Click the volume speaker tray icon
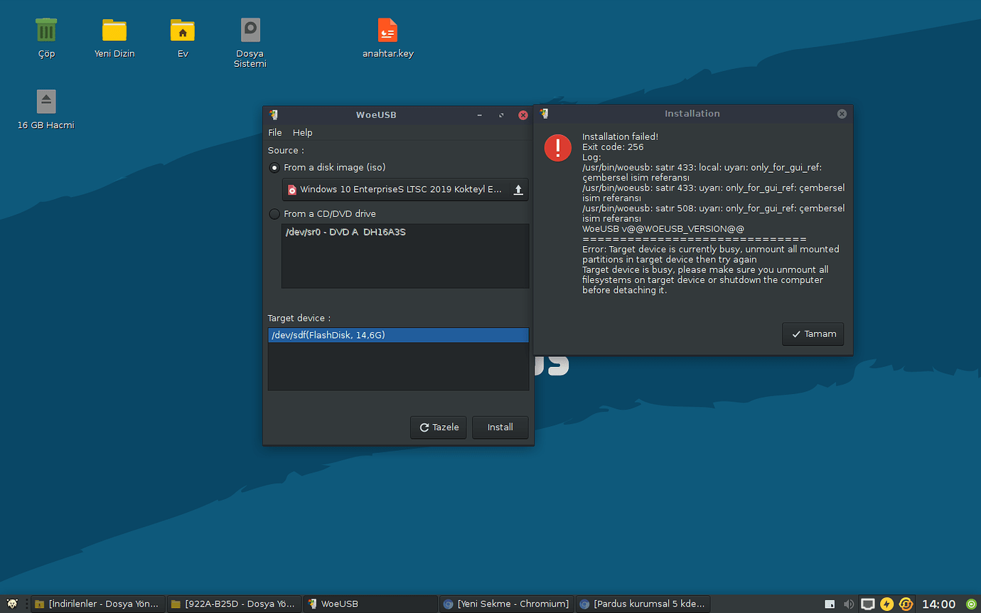This screenshot has width=981, height=613. 849,604
